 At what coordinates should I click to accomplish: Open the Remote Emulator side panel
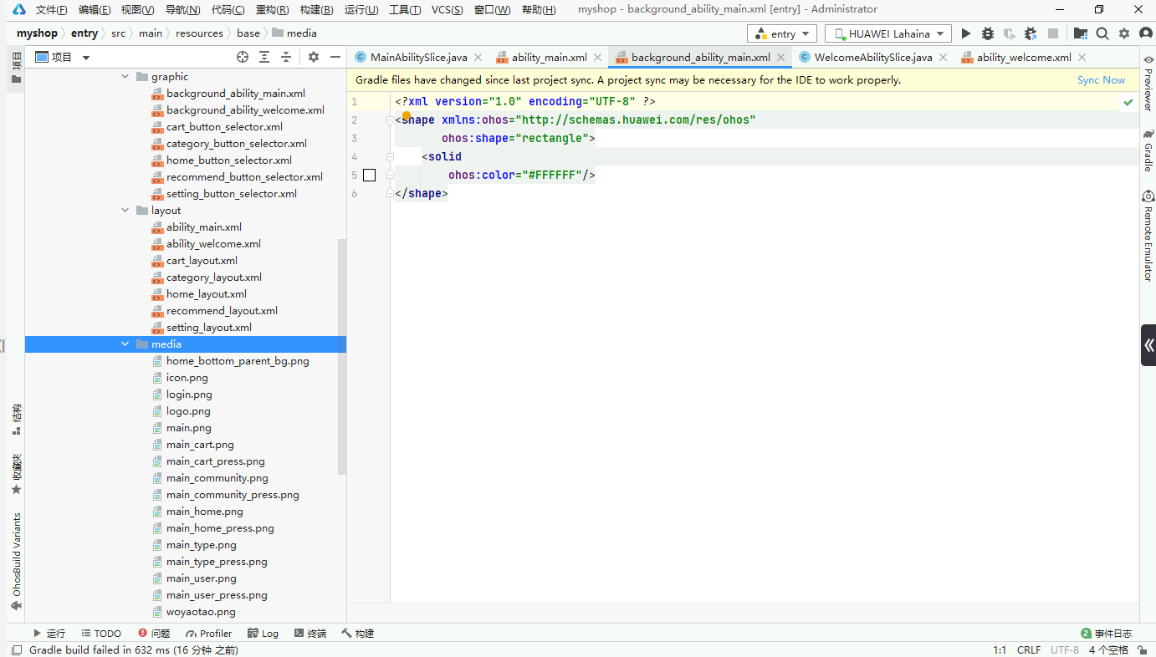[1148, 236]
